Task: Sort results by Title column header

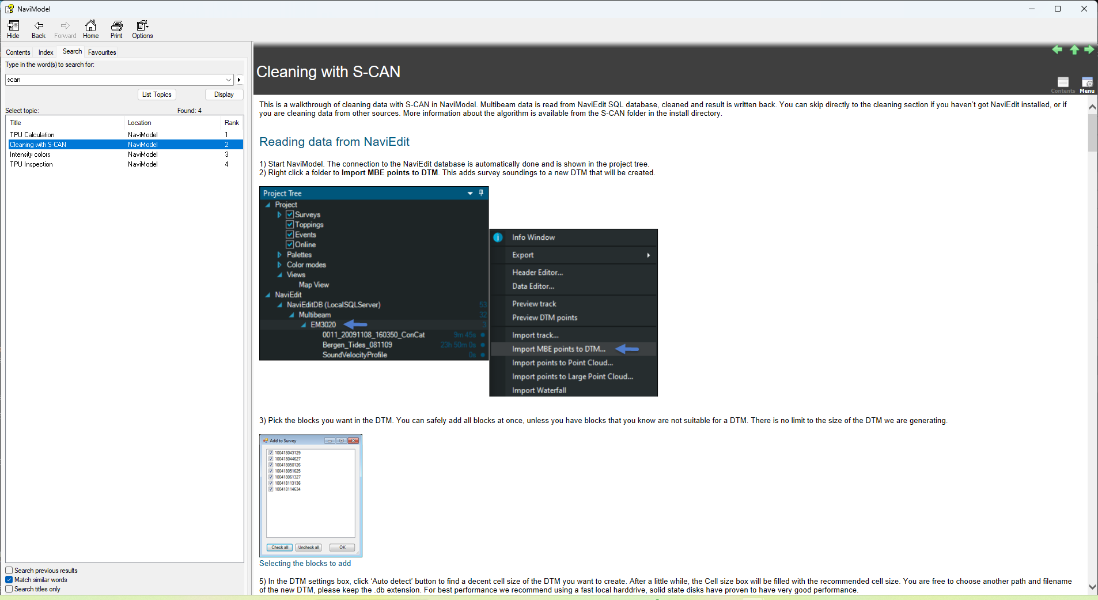Action: coord(65,123)
